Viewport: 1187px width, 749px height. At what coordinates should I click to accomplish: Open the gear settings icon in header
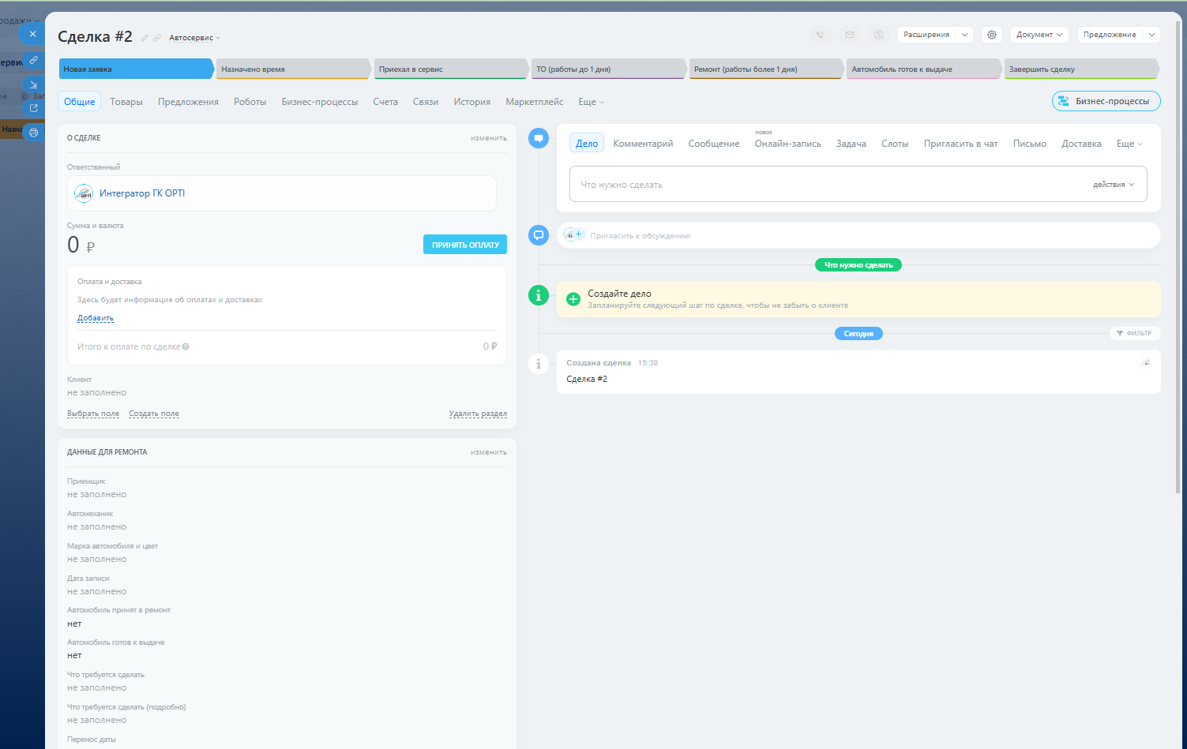[992, 35]
